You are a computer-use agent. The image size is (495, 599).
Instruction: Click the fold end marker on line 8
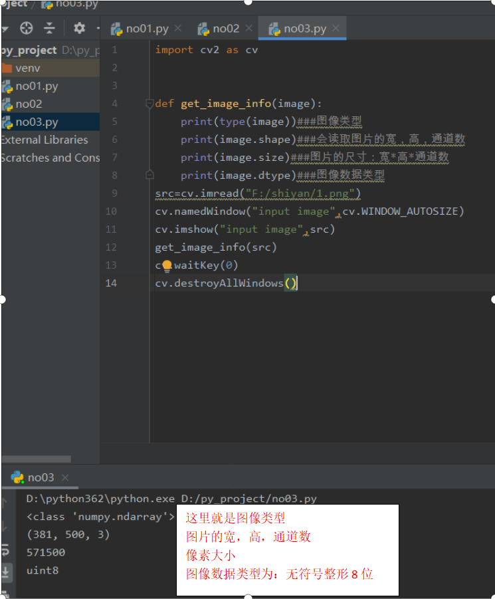(x=149, y=175)
